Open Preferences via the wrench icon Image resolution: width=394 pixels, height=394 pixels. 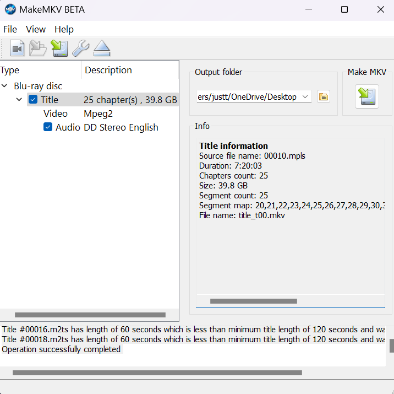coord(81,48)
